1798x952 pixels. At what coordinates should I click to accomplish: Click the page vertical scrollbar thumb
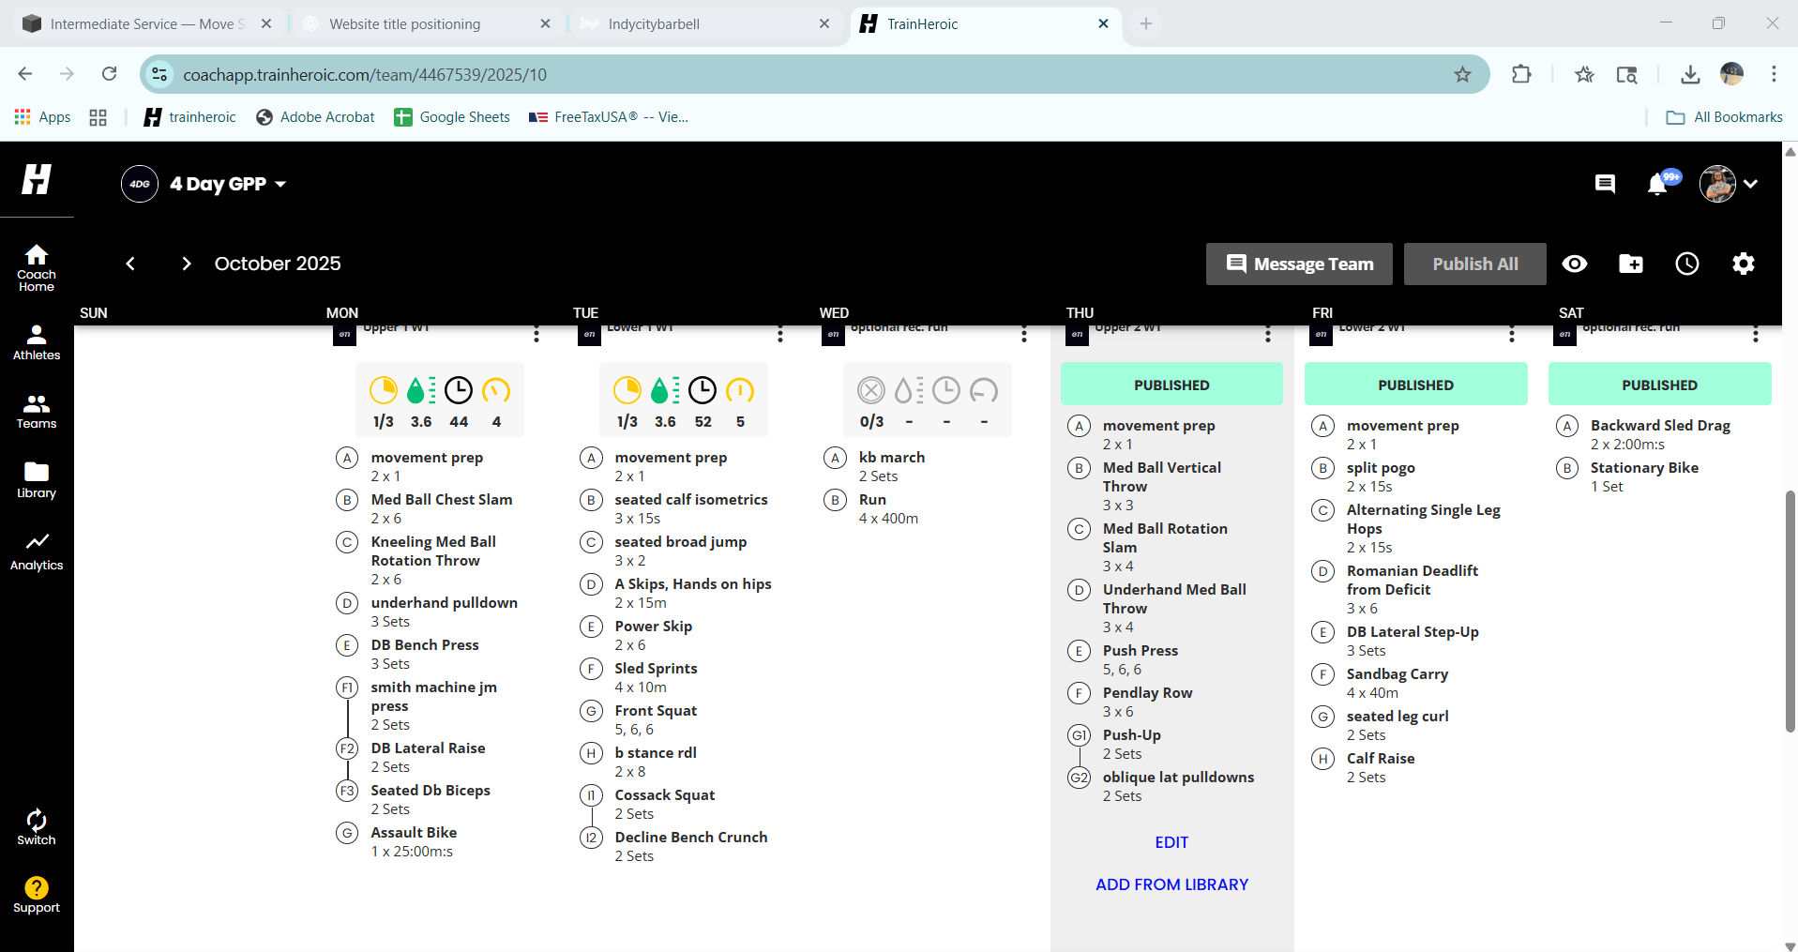pyautogui.click(x=1790, y=610)
